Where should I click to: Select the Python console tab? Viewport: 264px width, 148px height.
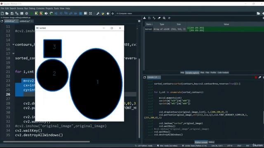tap(201, 142)
